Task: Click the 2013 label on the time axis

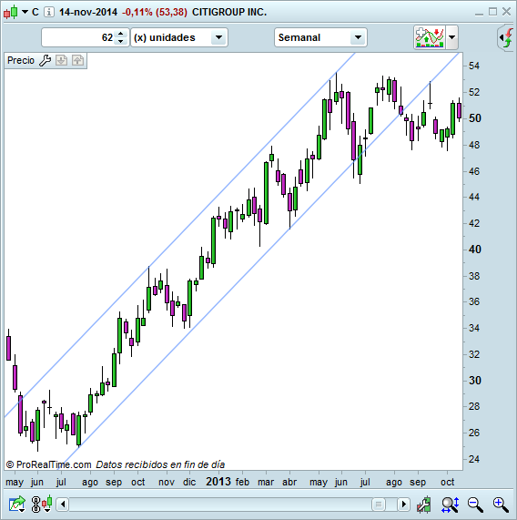Action: tap(218, 481)
